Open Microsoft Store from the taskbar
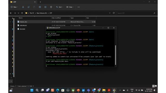 [x=63, y=90]
